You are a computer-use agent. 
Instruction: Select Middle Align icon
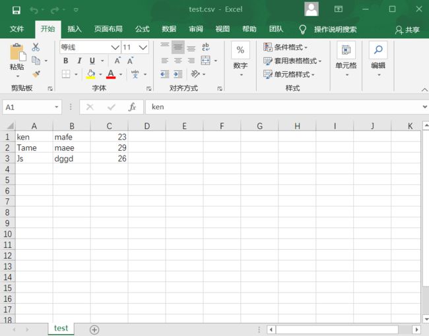pyautogui.click(x=178, y=47)
